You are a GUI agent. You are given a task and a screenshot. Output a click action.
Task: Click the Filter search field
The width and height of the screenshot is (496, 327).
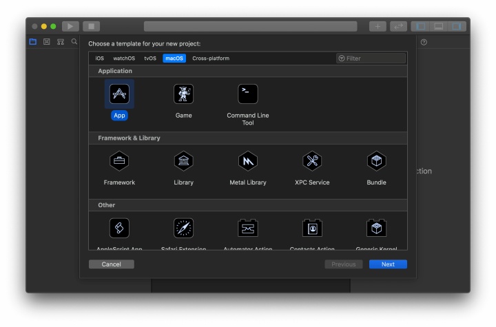click(371, 59)
